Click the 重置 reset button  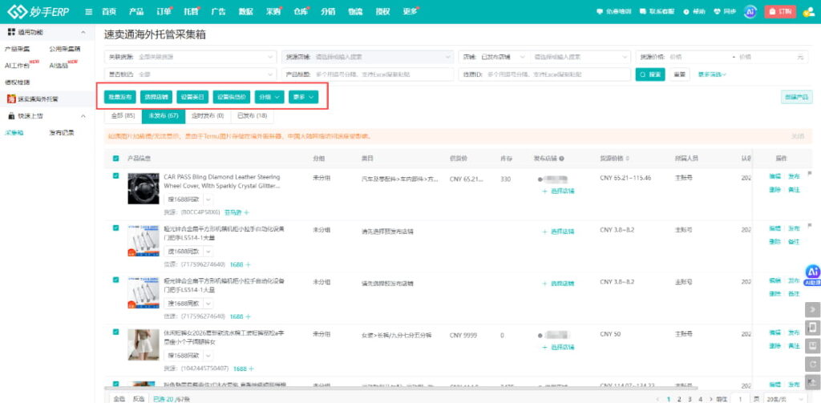pos(680,75)
